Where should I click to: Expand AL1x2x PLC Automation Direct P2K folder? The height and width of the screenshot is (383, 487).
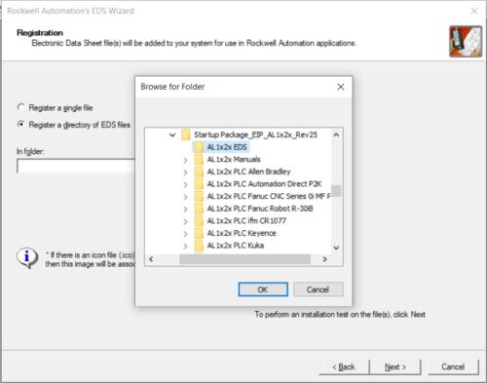(x=185, y=184)
